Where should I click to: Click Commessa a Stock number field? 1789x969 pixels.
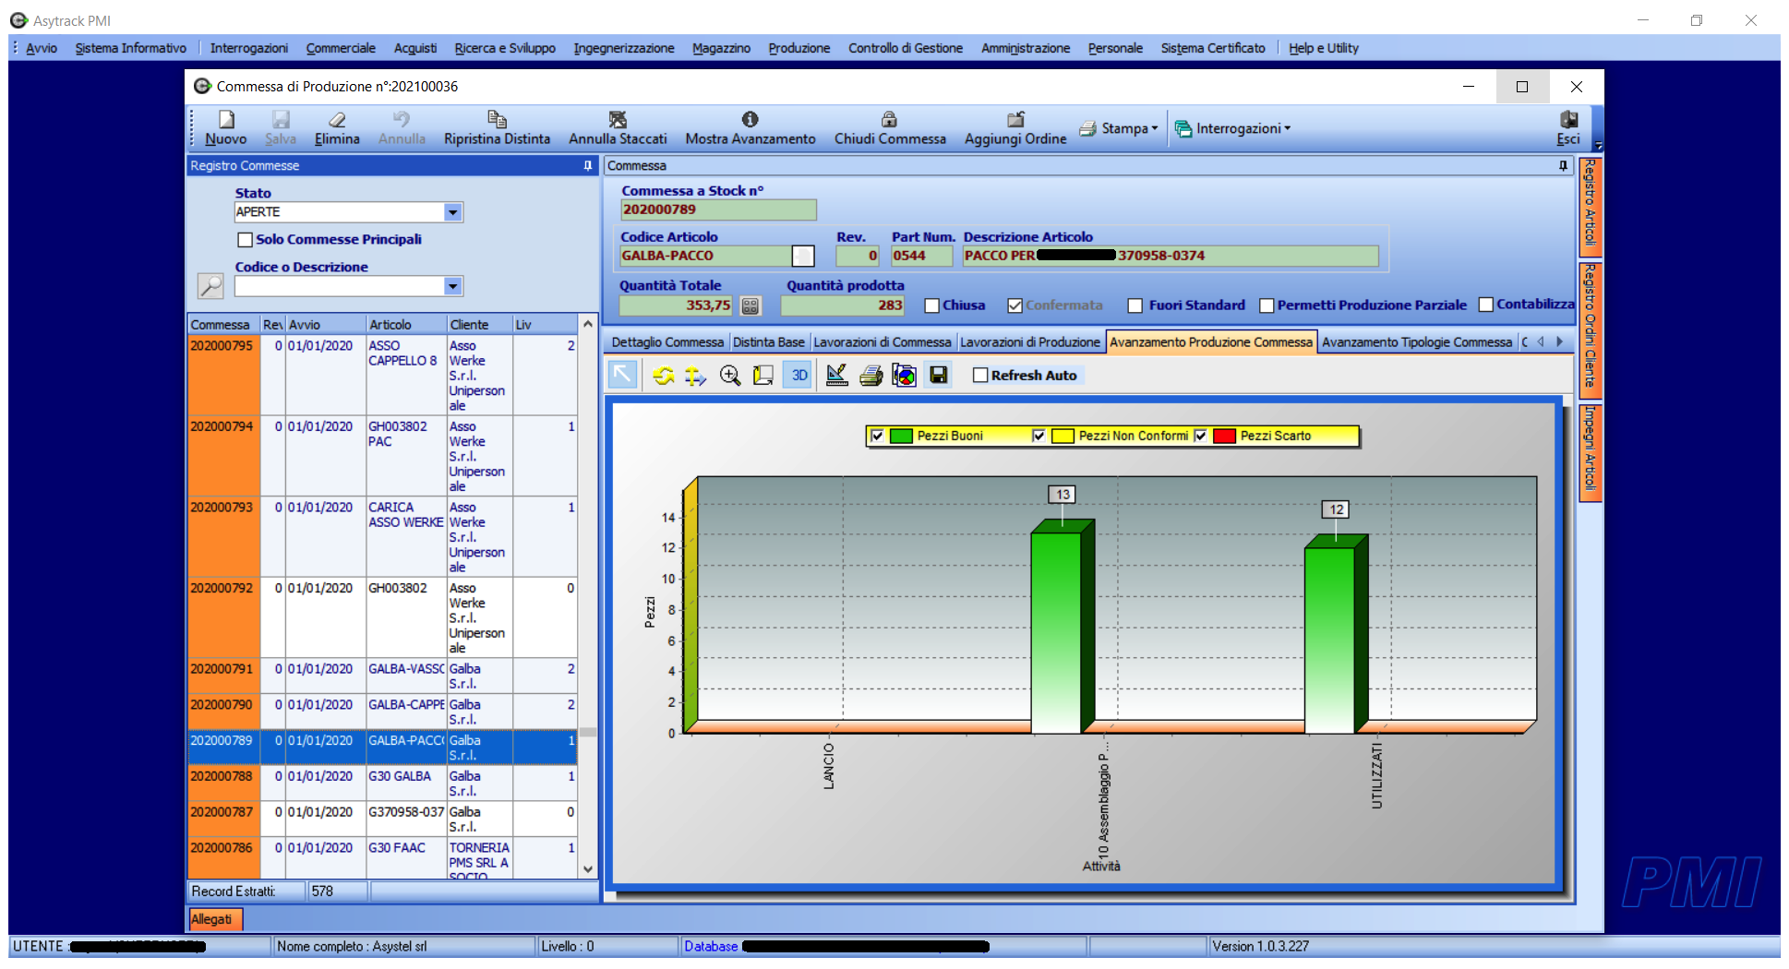click(x=718, y=209)
